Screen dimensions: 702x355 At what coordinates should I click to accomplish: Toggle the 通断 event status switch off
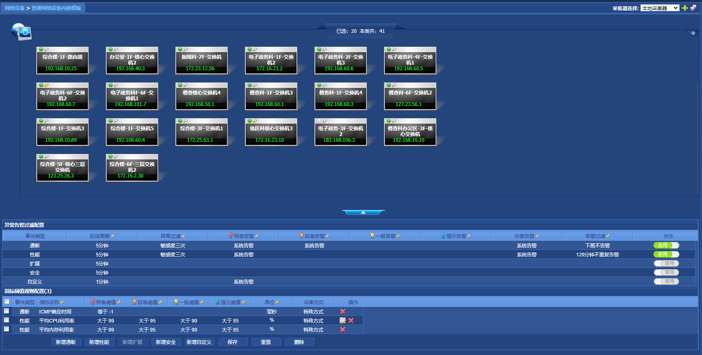[x=666, y=245]
